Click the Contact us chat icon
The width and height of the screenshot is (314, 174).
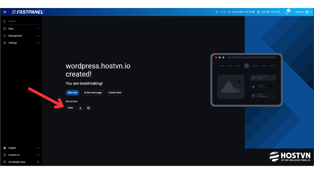click(5, 155)
